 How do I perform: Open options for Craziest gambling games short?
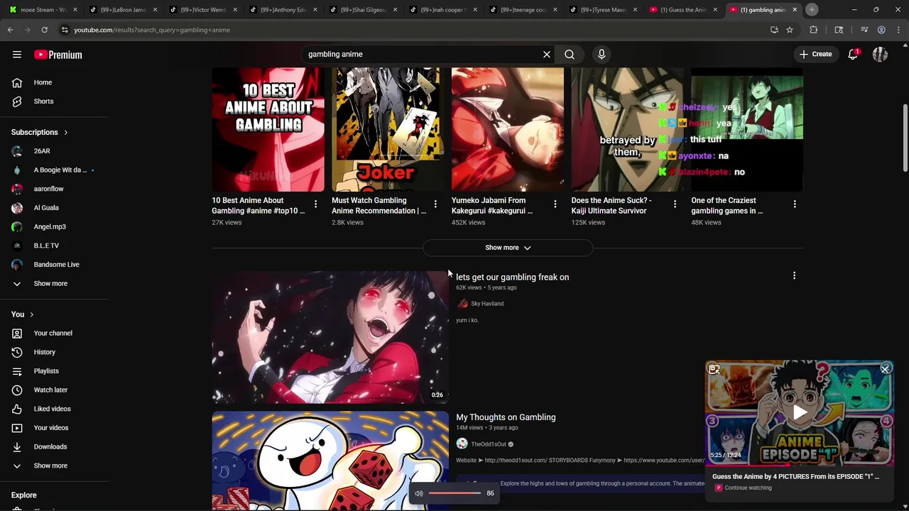(x=795, y=204)
